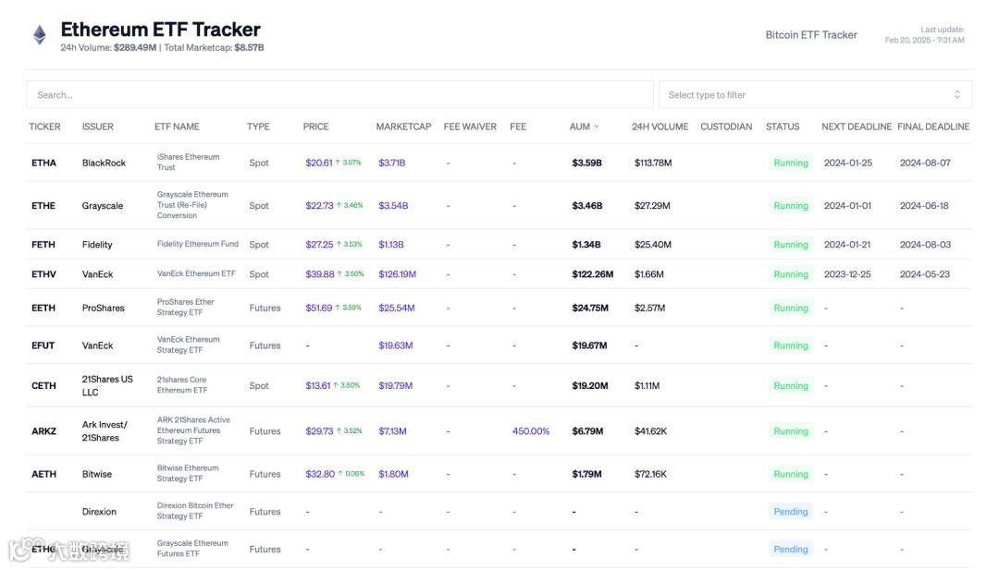Click the Ethereum diamond logo icon
The height and width of the screenshot is (569, 999).
point(40,35)
